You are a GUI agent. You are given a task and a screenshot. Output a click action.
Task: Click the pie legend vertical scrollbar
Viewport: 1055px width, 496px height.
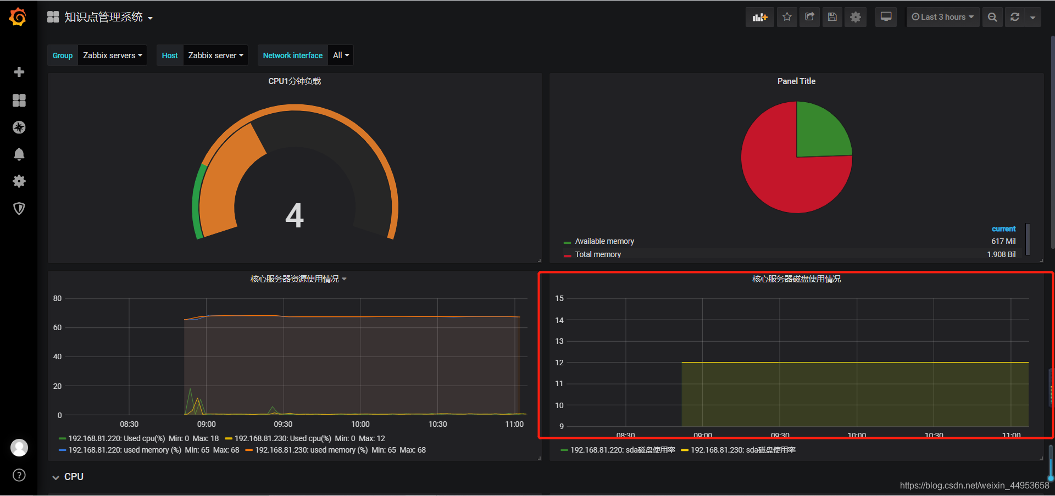coord(1028,239)
